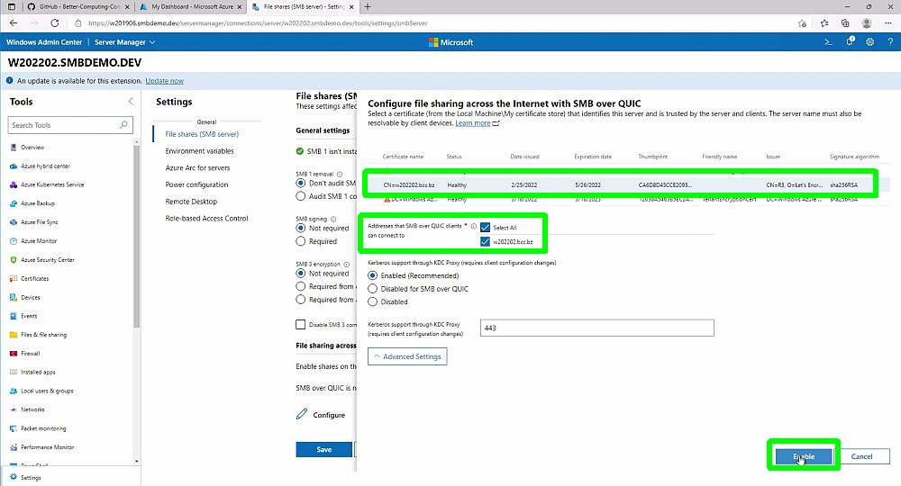Click the Cancel button
This screenshot has height=486, width=901.
tap(861, 456)
